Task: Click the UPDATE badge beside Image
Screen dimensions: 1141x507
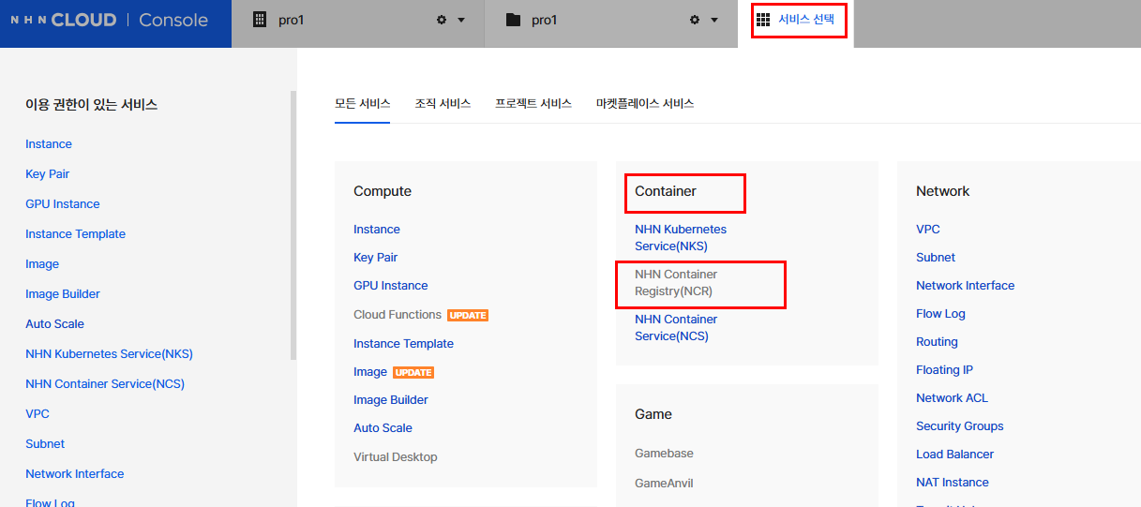Action: click(413, 372)
